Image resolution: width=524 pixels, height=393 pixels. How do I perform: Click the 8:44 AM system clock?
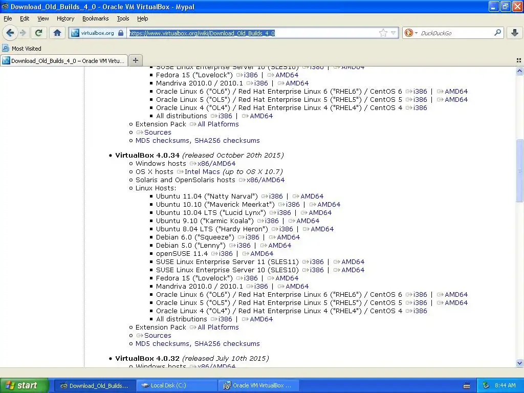pyautogui.click(x=505, y=385)
